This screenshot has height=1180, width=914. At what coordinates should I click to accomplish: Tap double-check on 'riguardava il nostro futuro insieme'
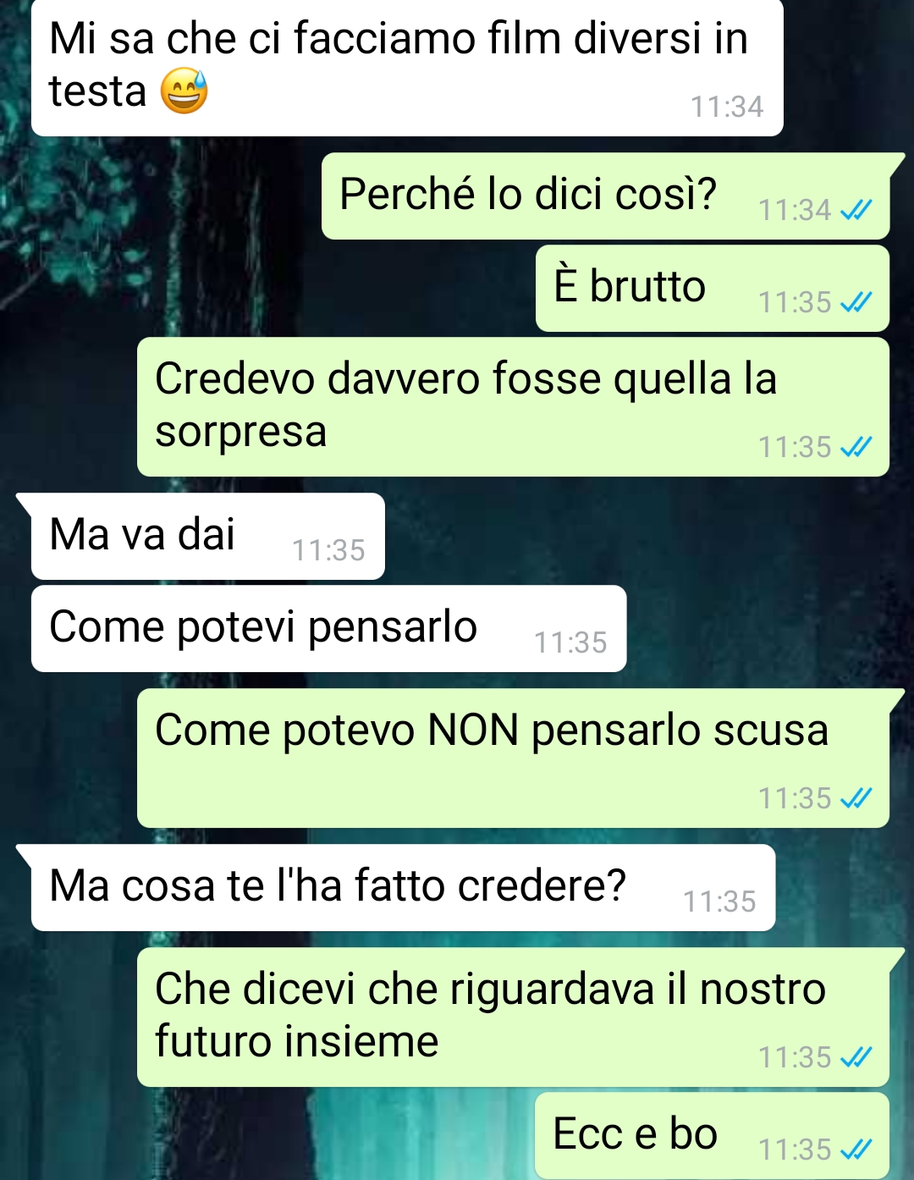pos(856,1057)
